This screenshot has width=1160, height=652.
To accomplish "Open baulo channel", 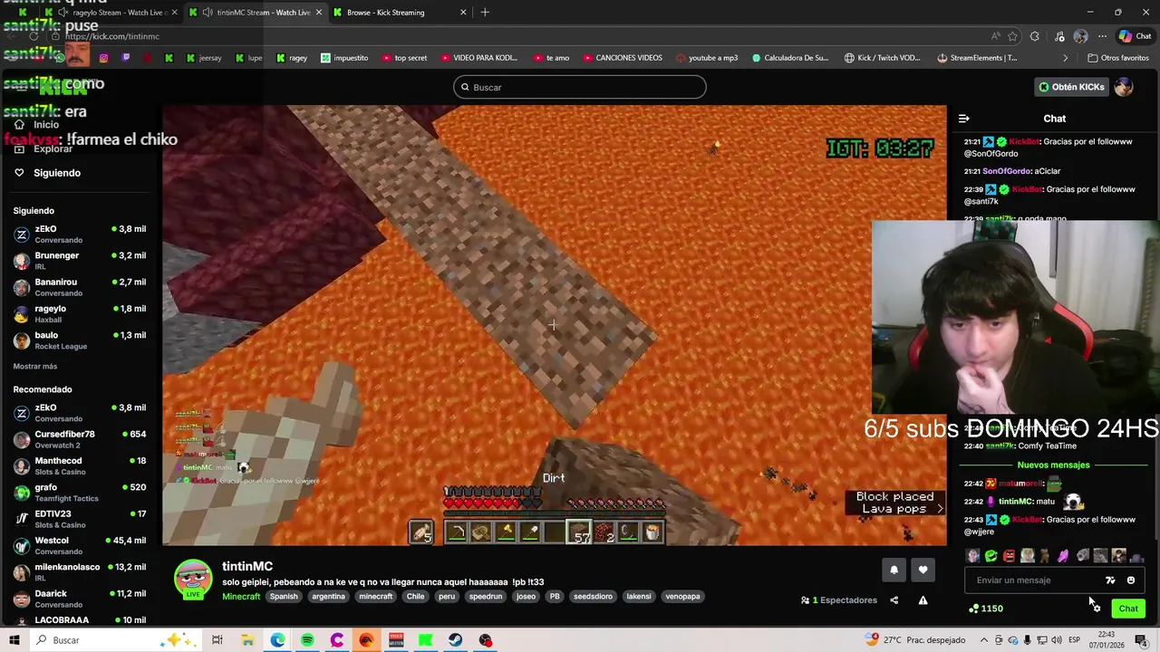I will (80, 340).
